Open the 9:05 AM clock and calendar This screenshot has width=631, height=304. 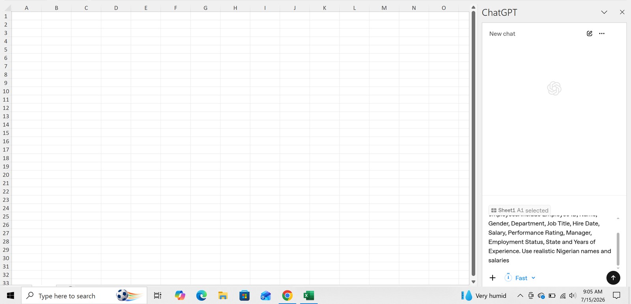pos(593,295)
